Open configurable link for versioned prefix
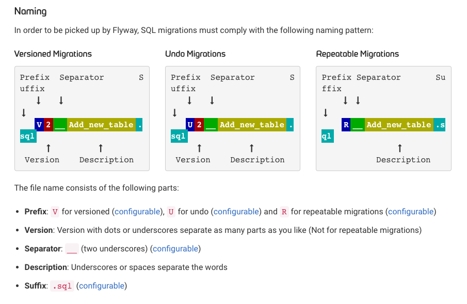Screen dimensions: 467x304 click(137, 211)
